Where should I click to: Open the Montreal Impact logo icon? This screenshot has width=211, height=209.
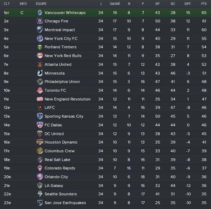pyautogui.click(x=40, y=30)
